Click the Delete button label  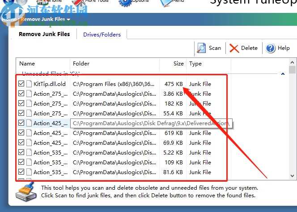249,48
